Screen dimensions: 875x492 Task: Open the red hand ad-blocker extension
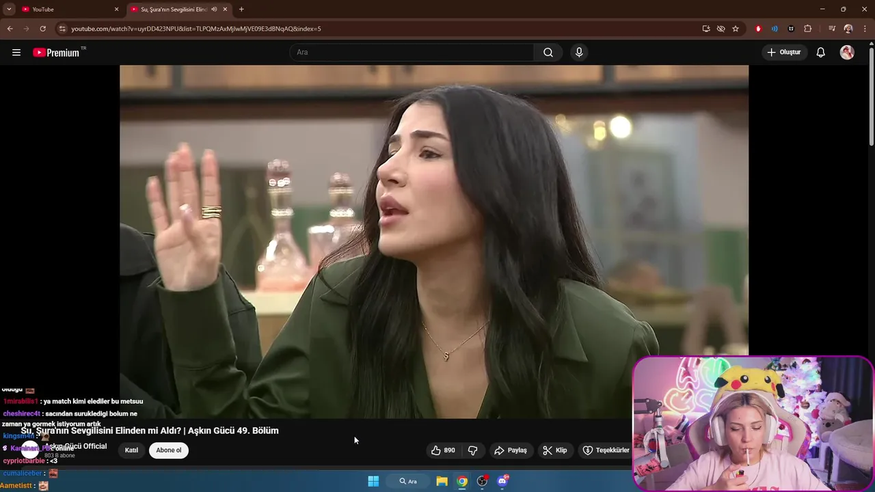tap(758, 29)
